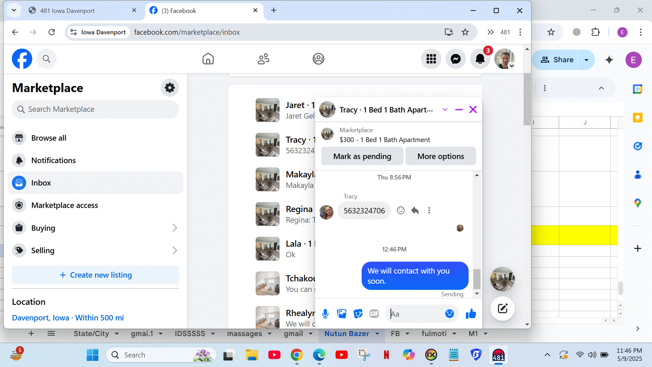Expand the Buying section
Viewport: 652px width, 367px height.
pyautogui.click(x=175, y=228)
